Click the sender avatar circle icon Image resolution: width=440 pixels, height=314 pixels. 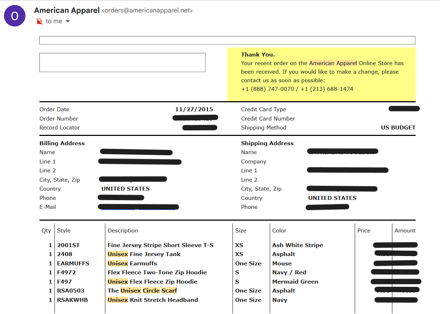pos(15,16)
